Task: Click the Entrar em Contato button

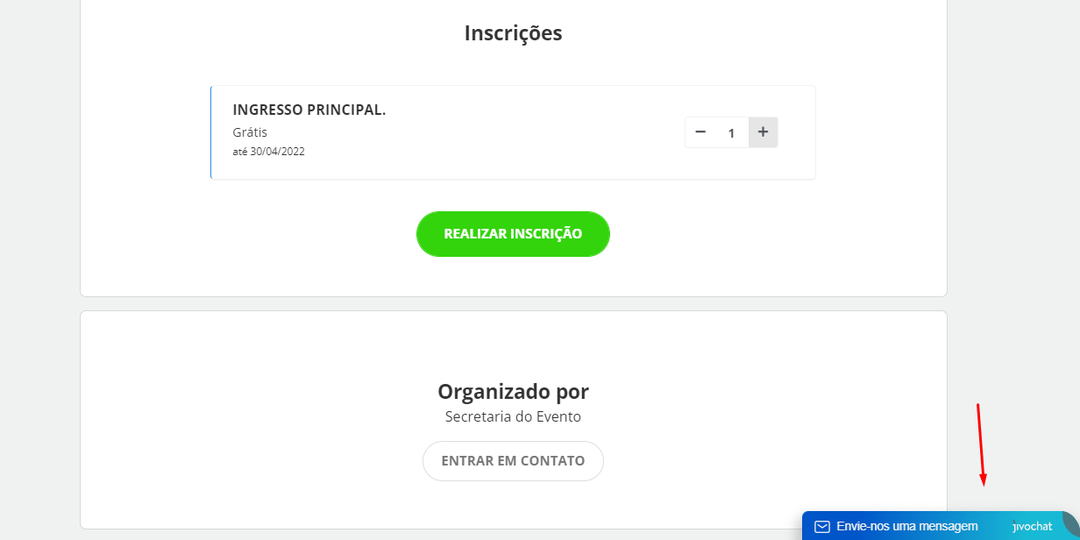Action: tap(513, 461)
